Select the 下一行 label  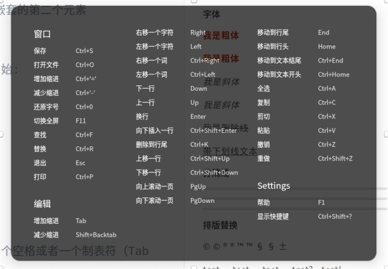[x=145, y=89]
